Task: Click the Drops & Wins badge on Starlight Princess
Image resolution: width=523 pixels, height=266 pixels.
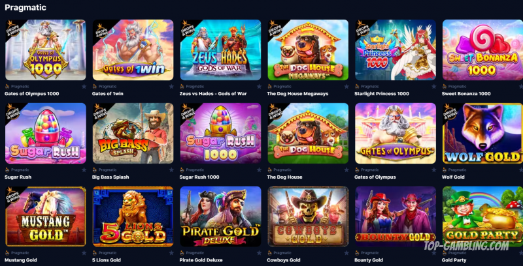Action: point(363,27)
